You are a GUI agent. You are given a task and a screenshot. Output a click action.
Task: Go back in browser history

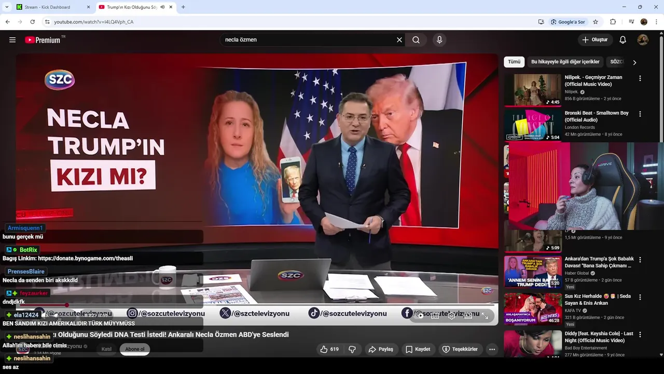point(7,22)
